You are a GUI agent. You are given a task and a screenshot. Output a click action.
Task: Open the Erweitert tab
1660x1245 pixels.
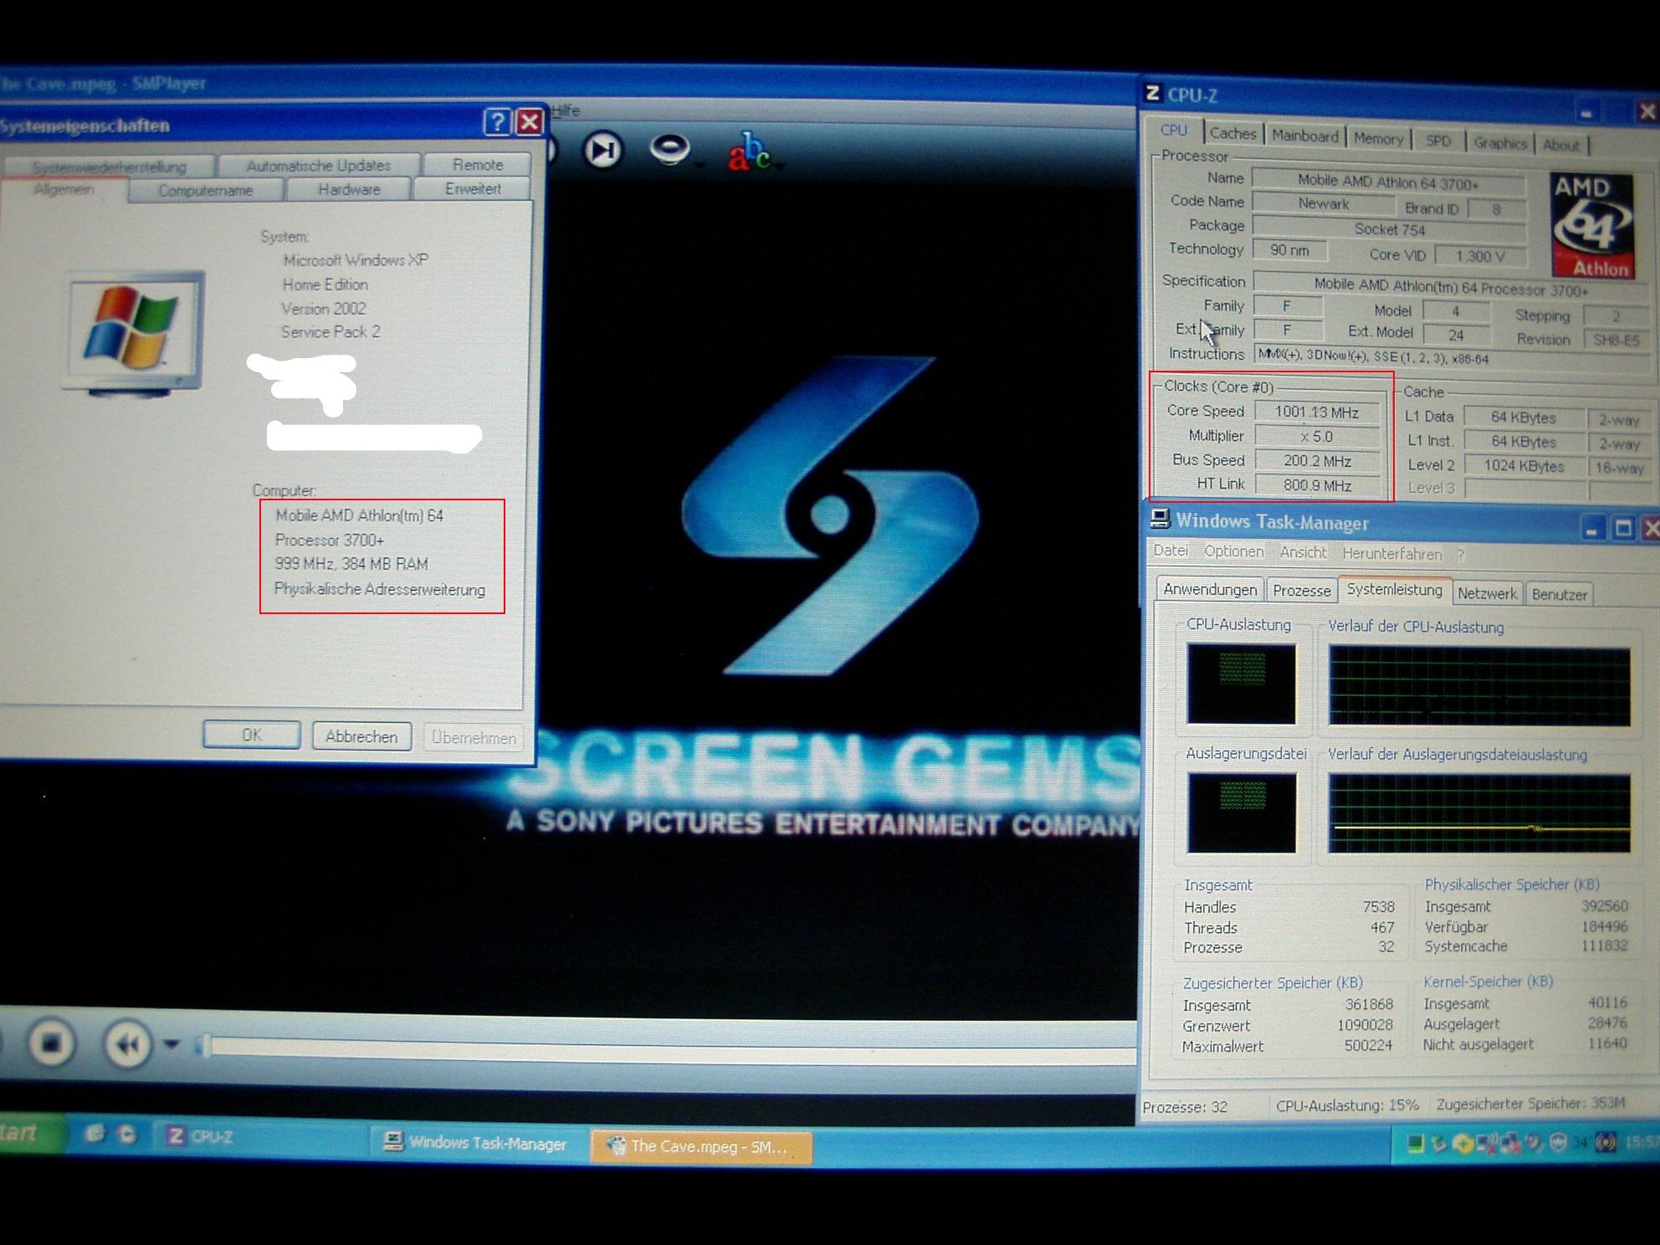coord(473,189)
